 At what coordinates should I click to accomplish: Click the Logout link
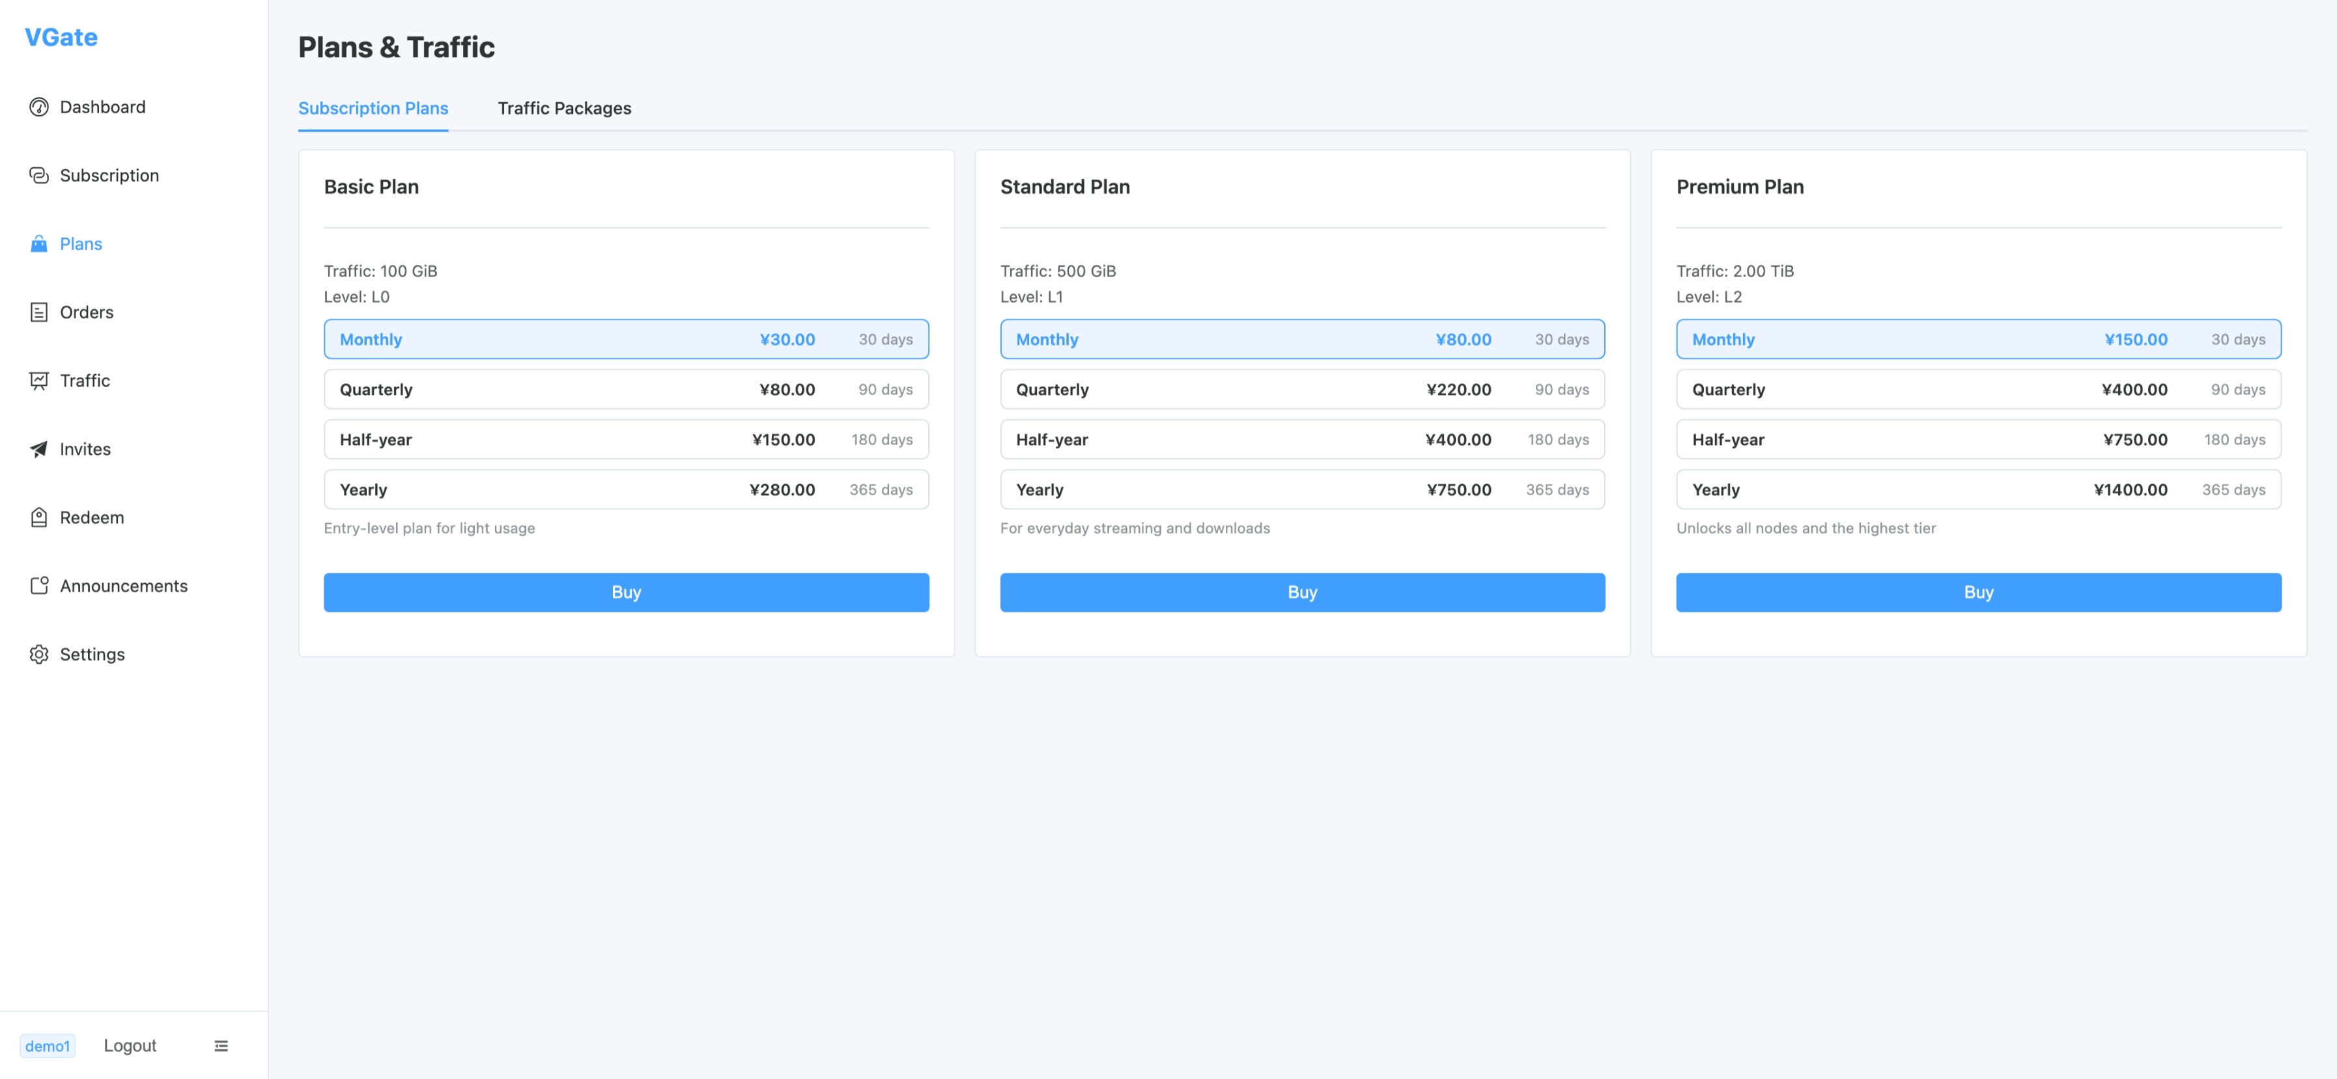[130, 1045]
